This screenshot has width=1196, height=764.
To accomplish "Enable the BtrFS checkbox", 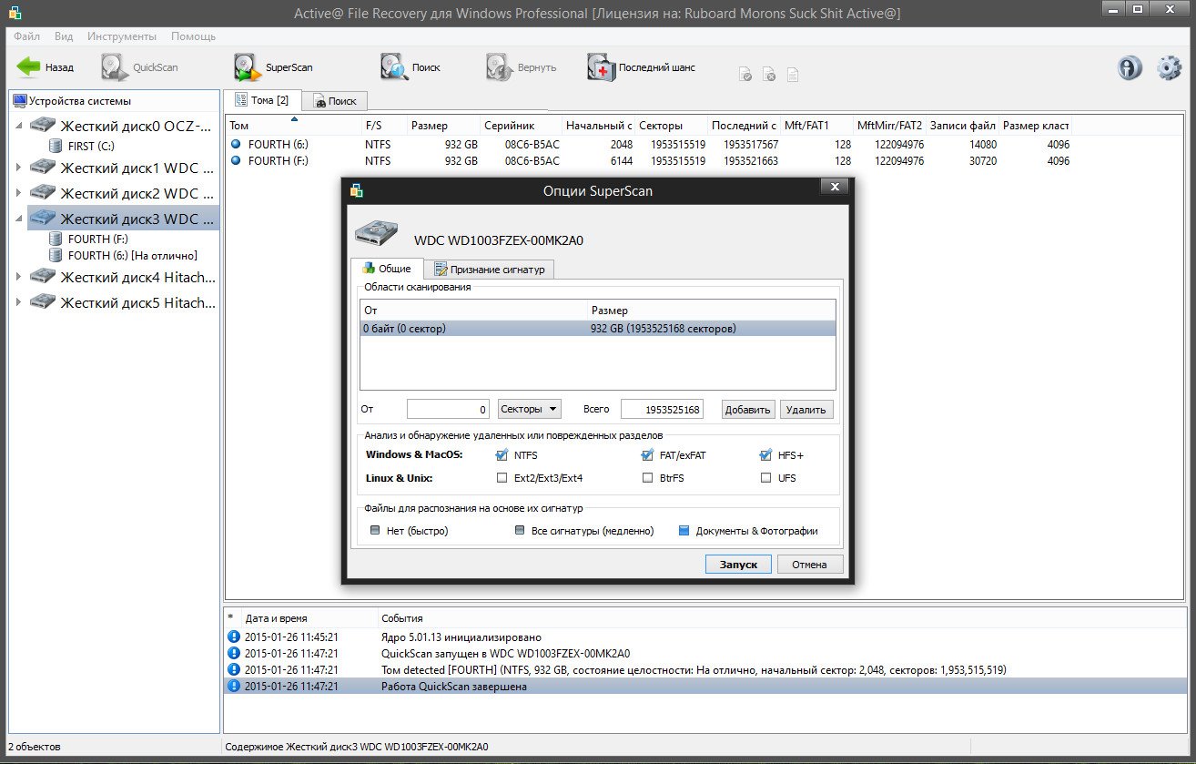I will point(647,477).
